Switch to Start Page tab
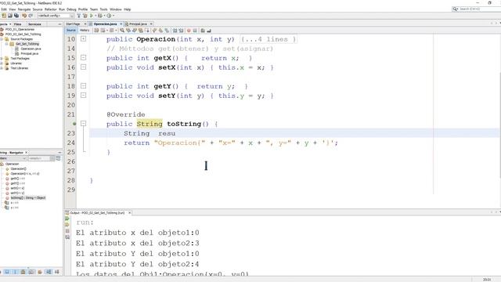The width and height of the screenshot is (501, 282). pos(73,24)
